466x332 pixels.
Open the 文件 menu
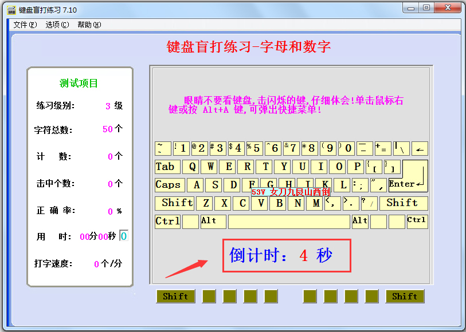(25, 25)
